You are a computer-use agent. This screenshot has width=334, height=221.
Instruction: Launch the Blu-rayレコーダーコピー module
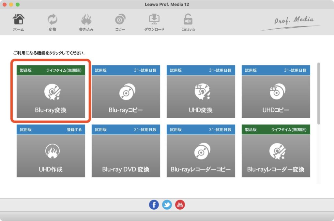[201, 152]
